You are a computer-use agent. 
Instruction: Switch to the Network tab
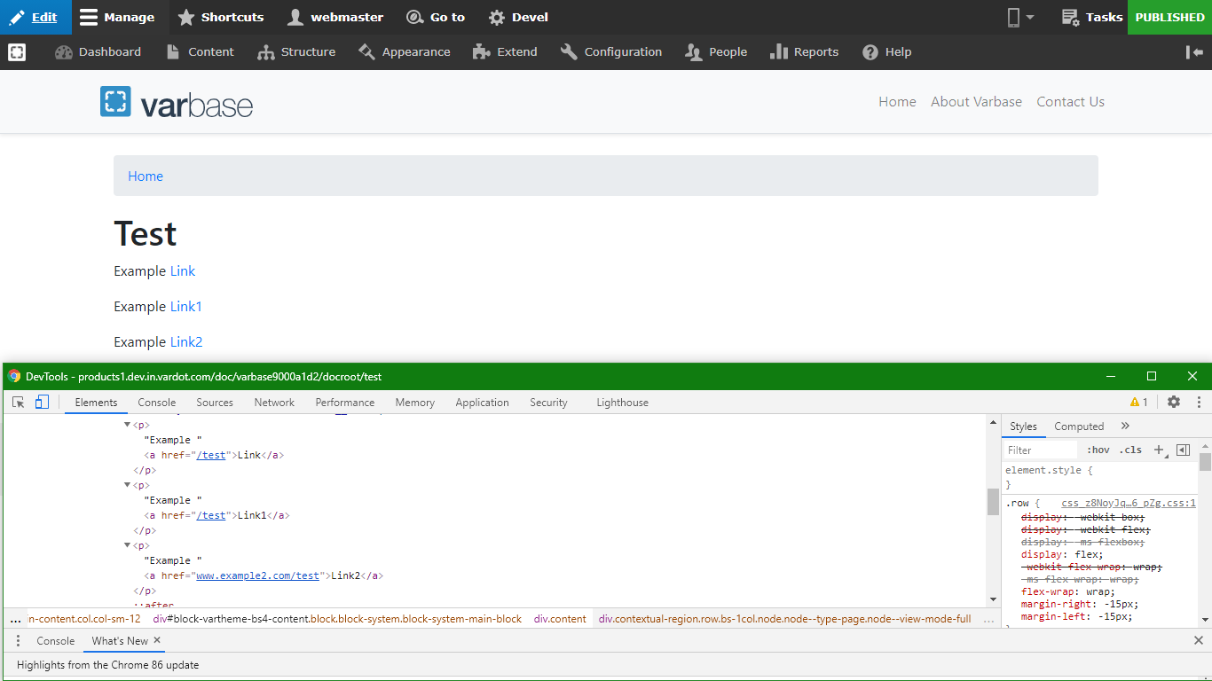click(274, 403)
